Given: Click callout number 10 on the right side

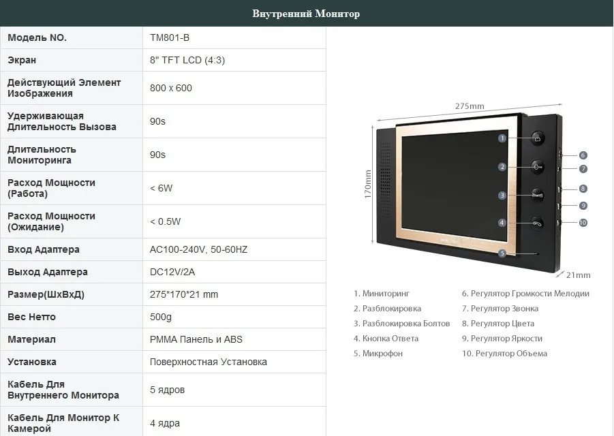Looking at the screenshot, I should (x=583, y=223).
